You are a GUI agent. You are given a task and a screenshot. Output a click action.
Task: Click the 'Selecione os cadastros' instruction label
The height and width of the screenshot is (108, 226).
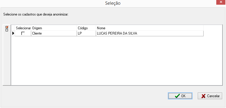click(36, 14)
